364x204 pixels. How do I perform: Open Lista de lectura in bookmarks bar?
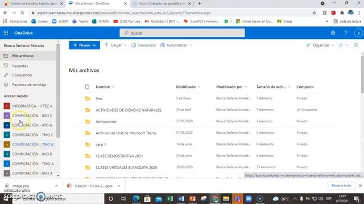point(348,22)
